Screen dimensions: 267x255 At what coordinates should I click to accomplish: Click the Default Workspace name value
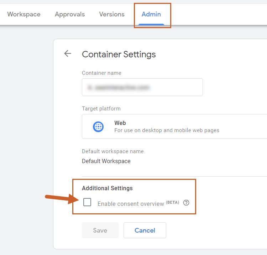coord(106,161)
